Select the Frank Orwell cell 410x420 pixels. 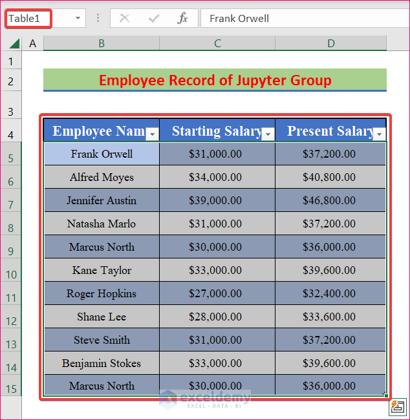pyautogui.click(x=102, y=154)
